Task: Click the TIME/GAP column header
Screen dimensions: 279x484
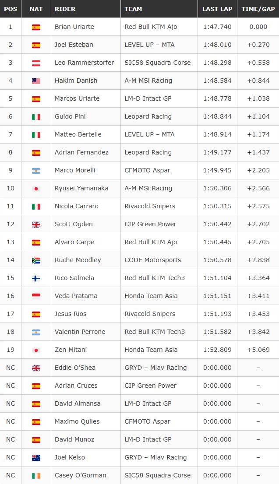Action: tap(258, 9)
